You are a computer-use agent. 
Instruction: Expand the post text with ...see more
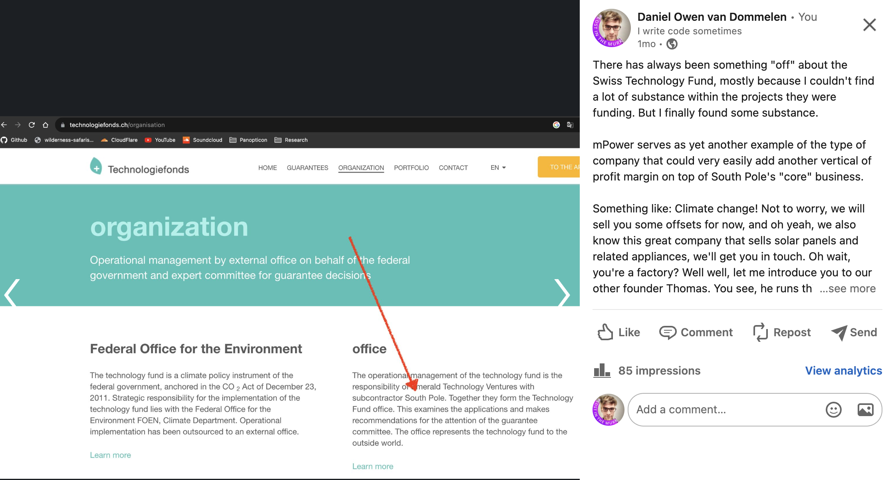click(x=847, y=288)
